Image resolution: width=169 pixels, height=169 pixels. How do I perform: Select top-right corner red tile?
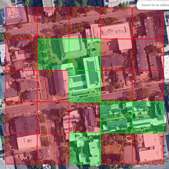pos(148,23)
